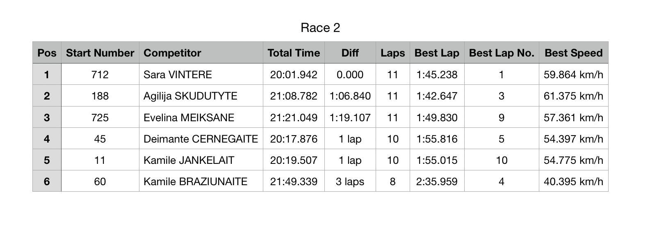
Task: Select the Evelina MEIKSANE cell
Action: [201, 118]
